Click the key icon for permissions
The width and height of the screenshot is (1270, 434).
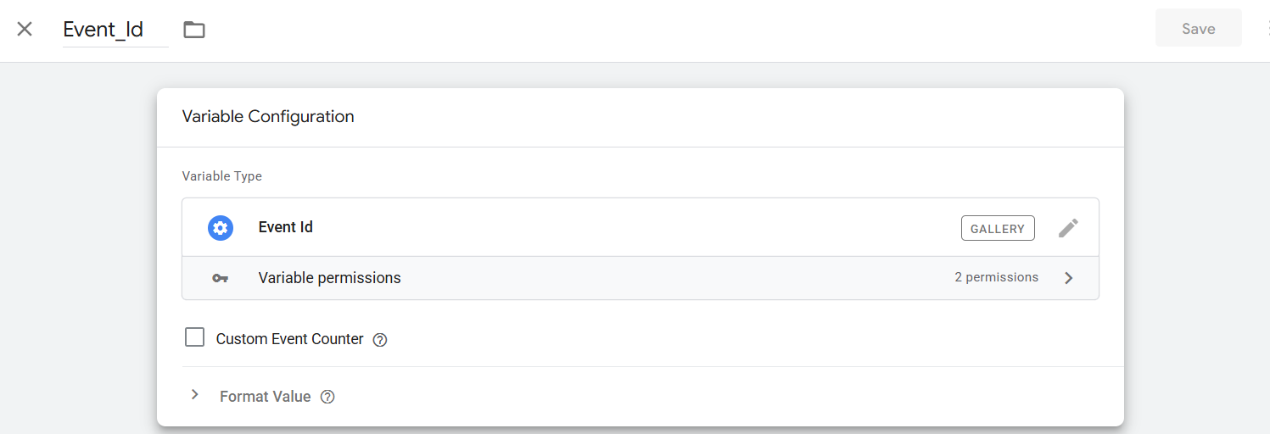(x=221, y=278)
